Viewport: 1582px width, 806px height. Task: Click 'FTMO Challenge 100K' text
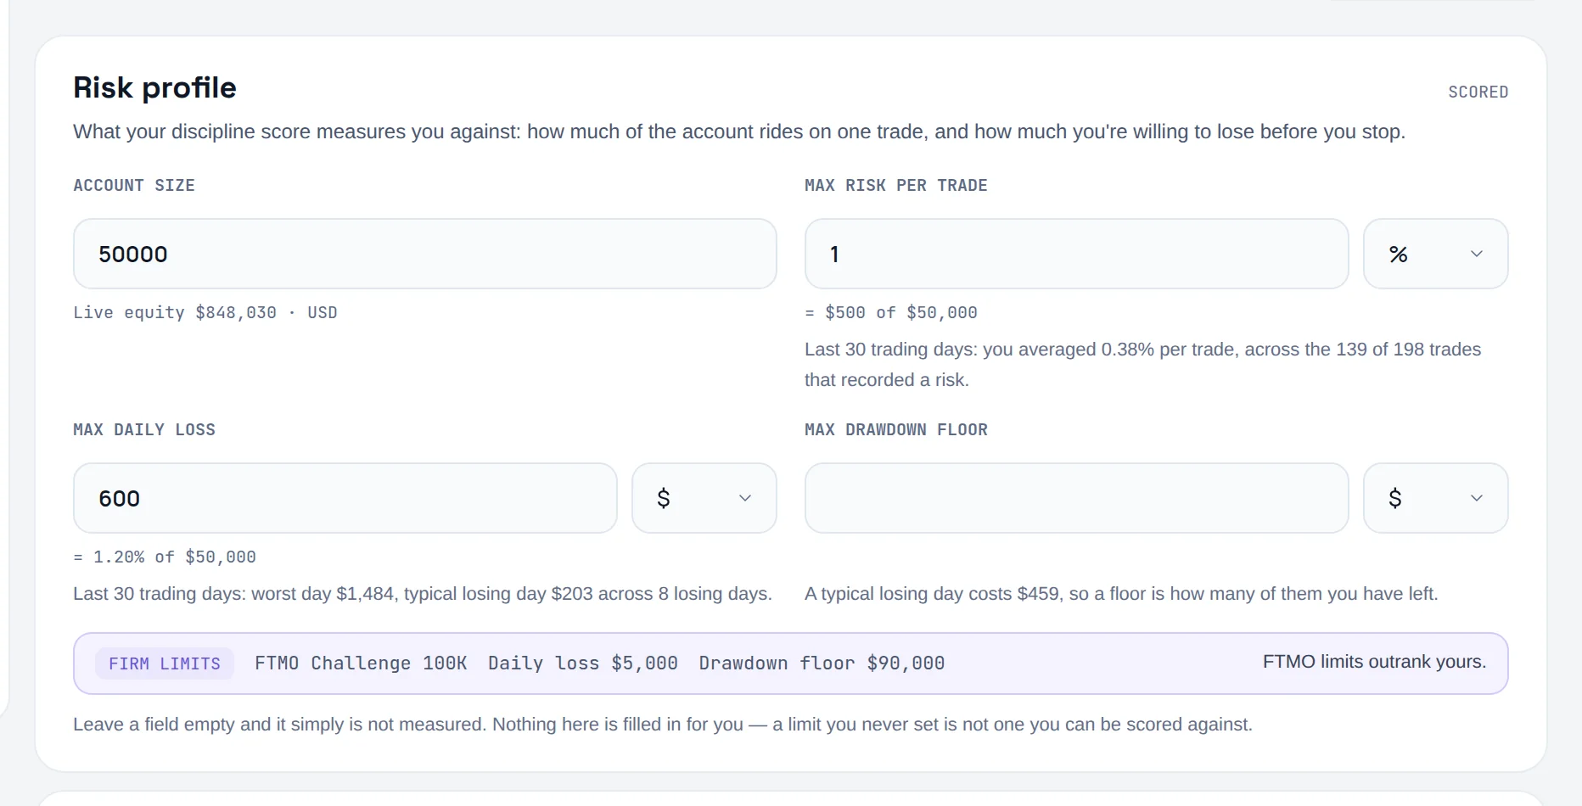(x=361, y=663)
